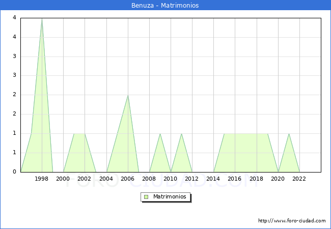Click the 0 label on the y-axis
The height and width of the screenshot is (229, 331).
click(x=14, y=171)
